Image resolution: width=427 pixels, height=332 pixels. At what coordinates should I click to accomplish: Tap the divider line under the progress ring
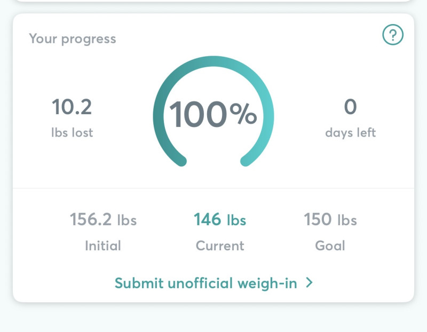click(213, 188)
